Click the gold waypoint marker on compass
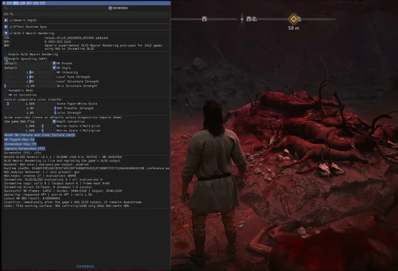This screenshot has width=398, height=271. click(294, 19)
